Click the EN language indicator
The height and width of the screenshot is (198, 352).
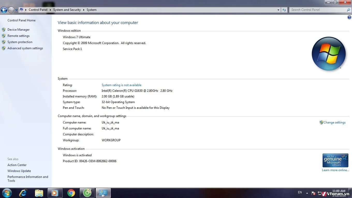(300, 192)
